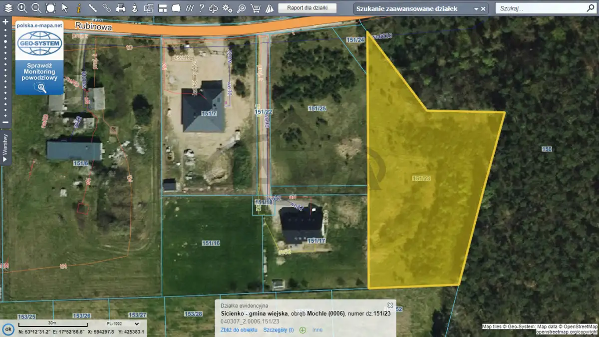Select the ruler measurement tool
Image resolution: width=599 pixels, height=337 pixels.
pyautogui.click(x=92, y=8)
